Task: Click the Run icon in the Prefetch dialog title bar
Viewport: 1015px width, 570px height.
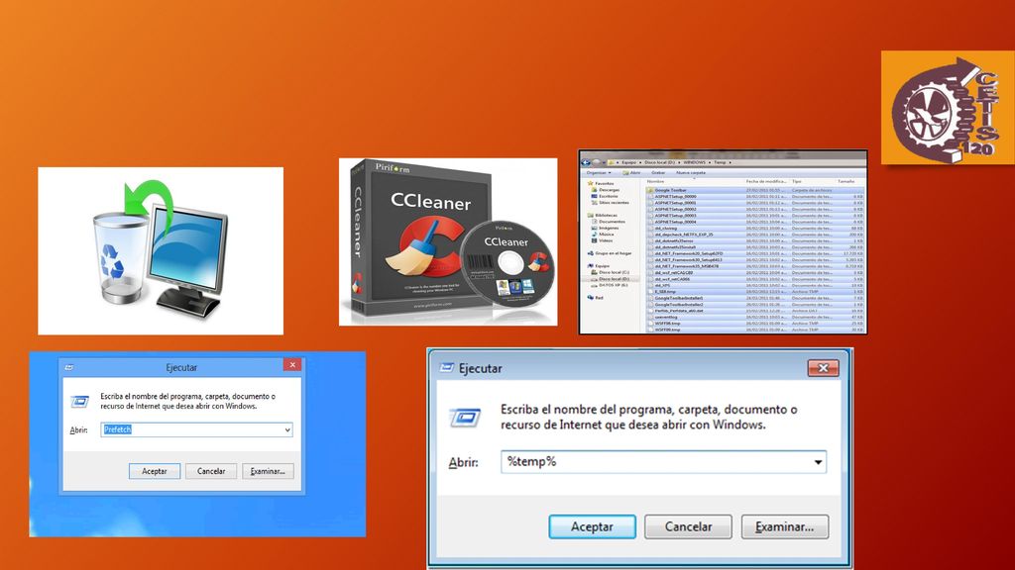Action: [x=69, y=367]
